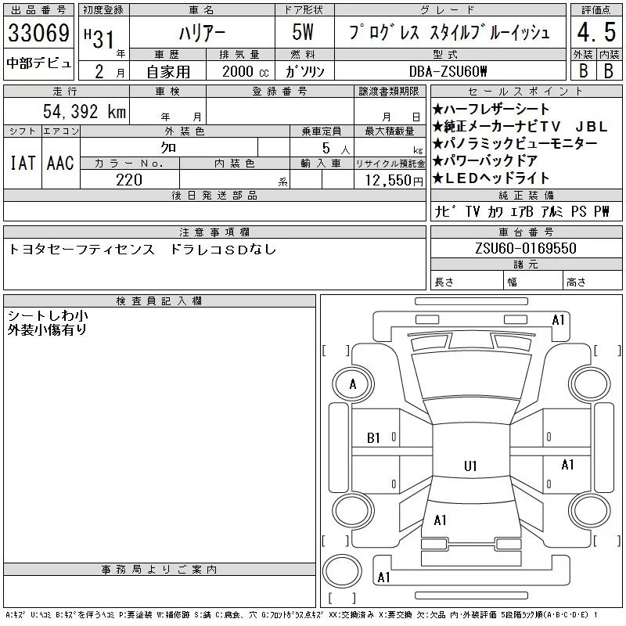Click the ハリアー car name field

click(201, 34)
